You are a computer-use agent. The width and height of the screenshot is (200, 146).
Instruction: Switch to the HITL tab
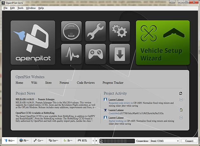pos(83,141)
